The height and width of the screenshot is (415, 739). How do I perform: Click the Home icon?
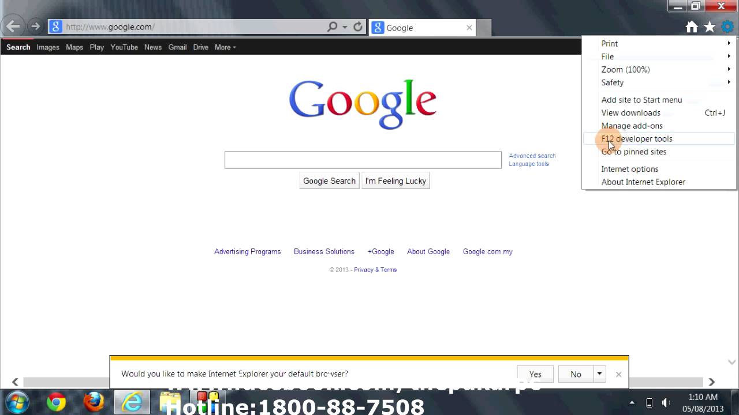692,27
